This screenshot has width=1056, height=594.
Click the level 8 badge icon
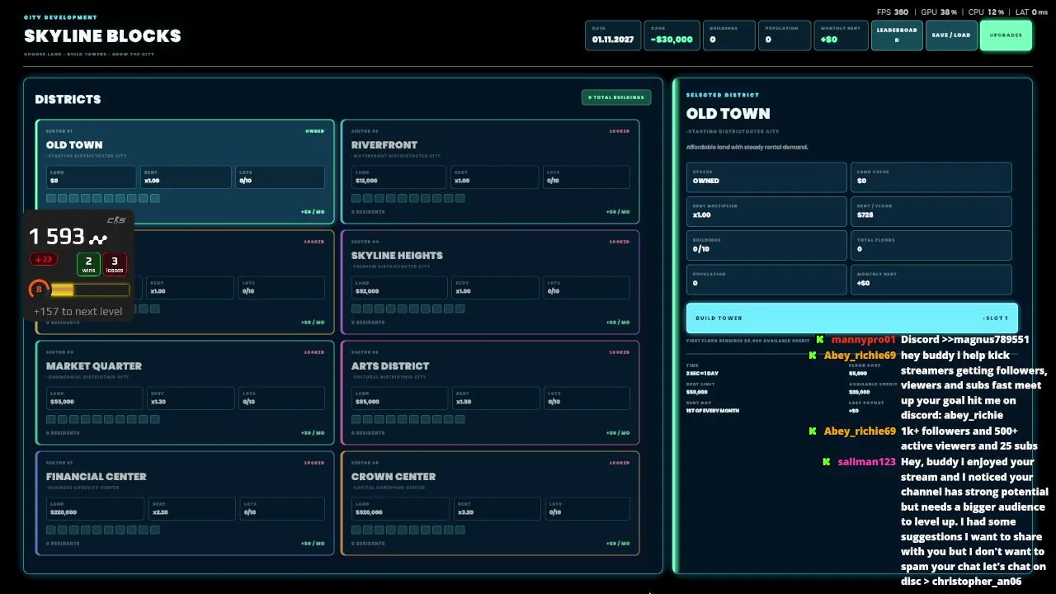click(x=39, y=290)
